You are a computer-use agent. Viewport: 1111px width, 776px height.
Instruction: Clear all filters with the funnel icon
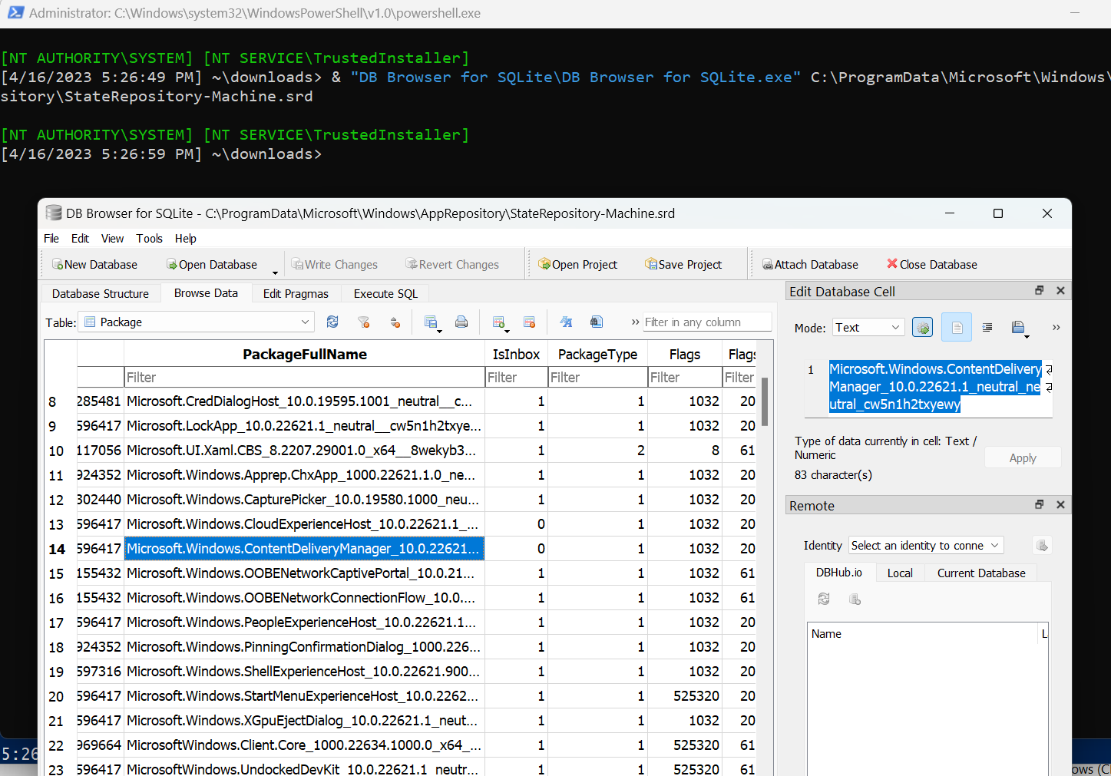(x=364, y=322)
